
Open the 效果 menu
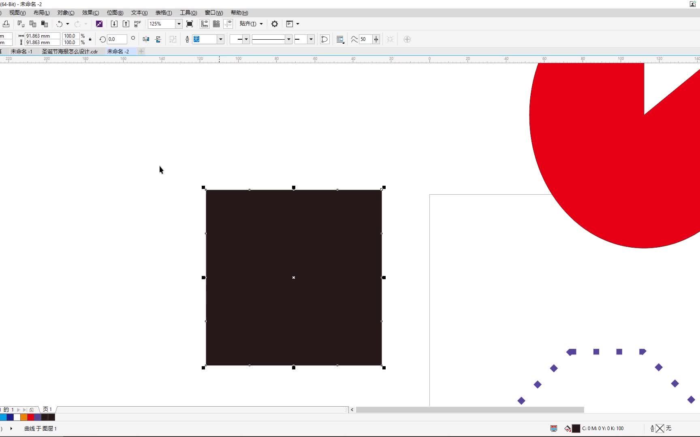(x=90, y=13)
